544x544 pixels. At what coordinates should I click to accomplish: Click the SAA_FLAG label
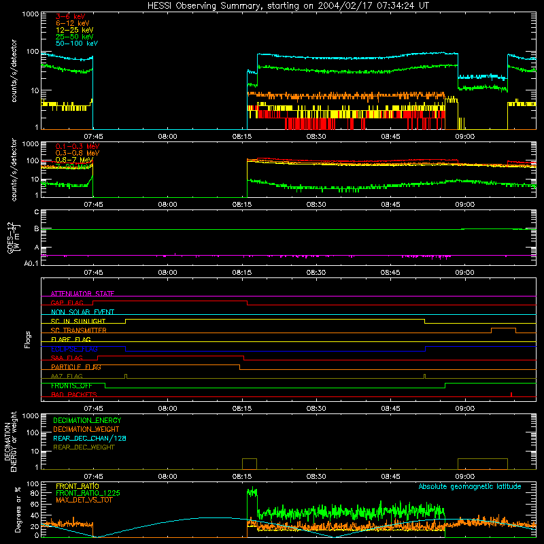tap(67, 358)
